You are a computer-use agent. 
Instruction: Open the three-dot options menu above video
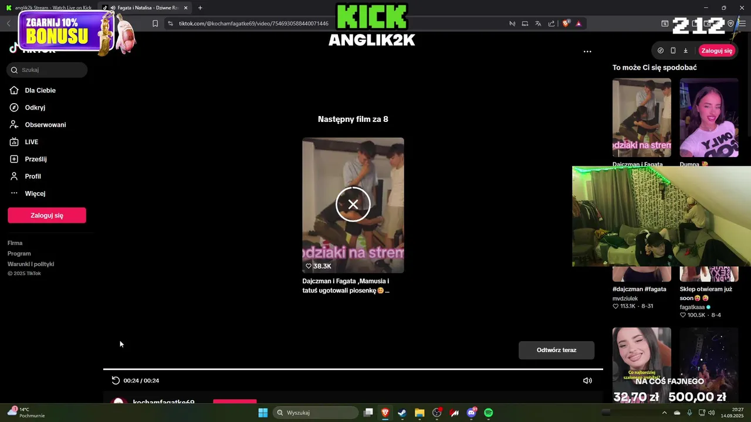click(x=587, y=52)
